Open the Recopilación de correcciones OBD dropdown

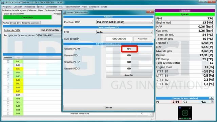(x=51, y=35)
